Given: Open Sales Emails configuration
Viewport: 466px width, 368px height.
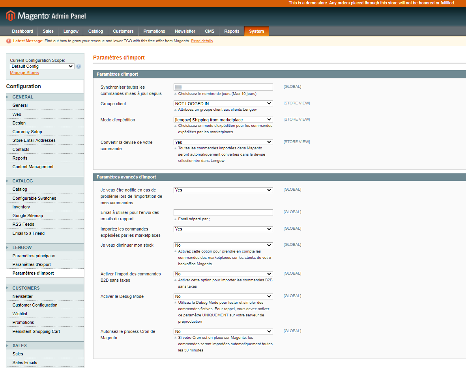Looking at the screenshot, I should [45, 362].
